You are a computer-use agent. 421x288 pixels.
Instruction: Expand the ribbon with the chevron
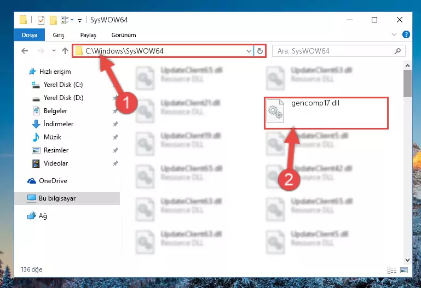coord(394,34)
